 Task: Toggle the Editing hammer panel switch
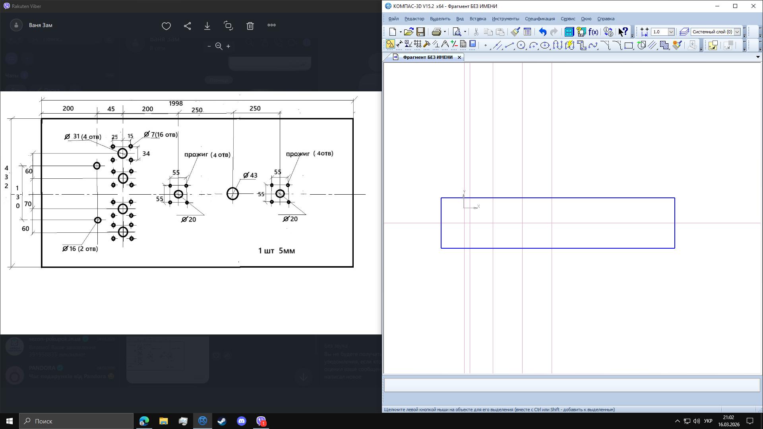click(x=427, y=44)
